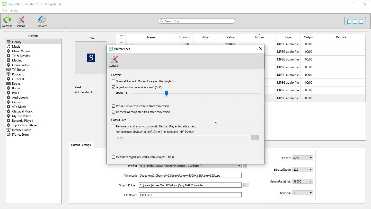
Task: Toggle Uncheck all completed files after conversion
Action: pos(113,112)
